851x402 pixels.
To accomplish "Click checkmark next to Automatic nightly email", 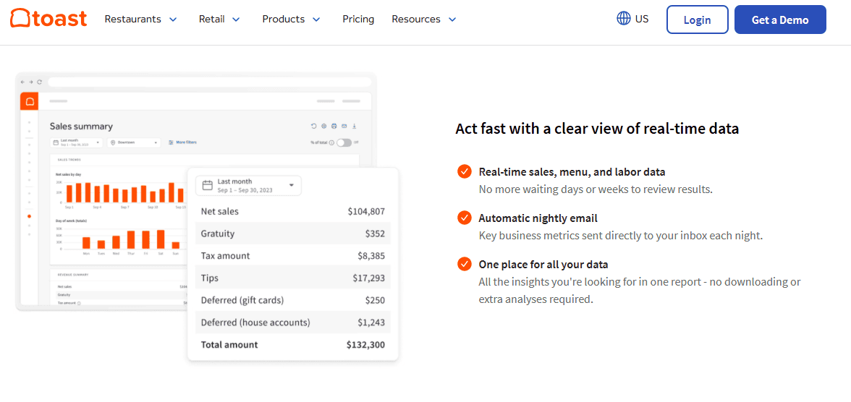I will coord(465,218).
